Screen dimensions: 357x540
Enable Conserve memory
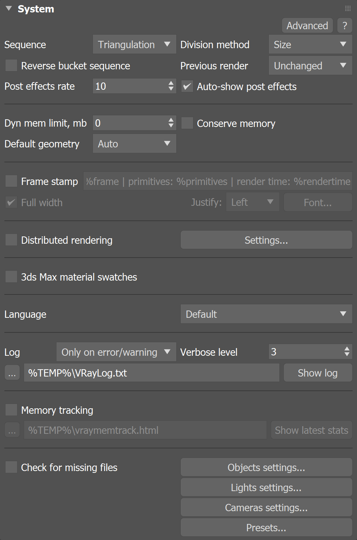(x=187, y=123)
